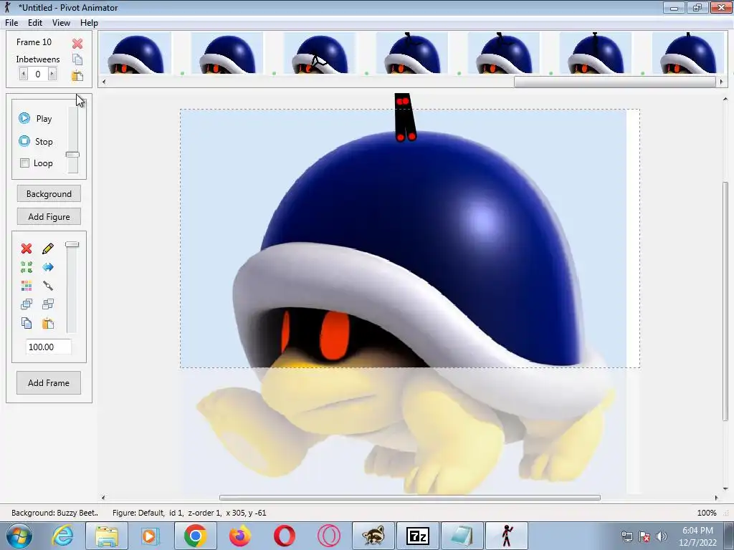Image resolution: width=734 pixels, height=550 pixels.
Task: Select the last visible timeline frame thumbnail
Action: 687,53
